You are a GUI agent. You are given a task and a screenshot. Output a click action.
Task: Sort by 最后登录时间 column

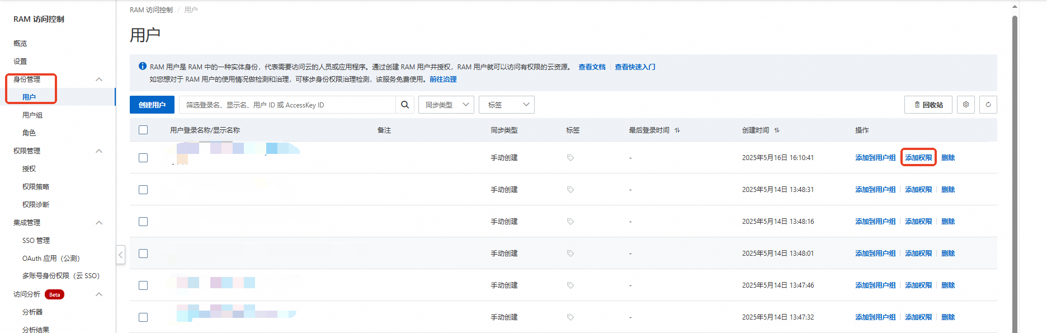pos(677,130)
